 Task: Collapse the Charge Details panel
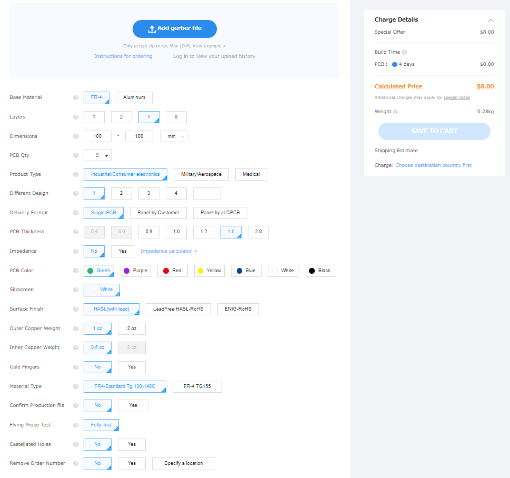[491, 21]
